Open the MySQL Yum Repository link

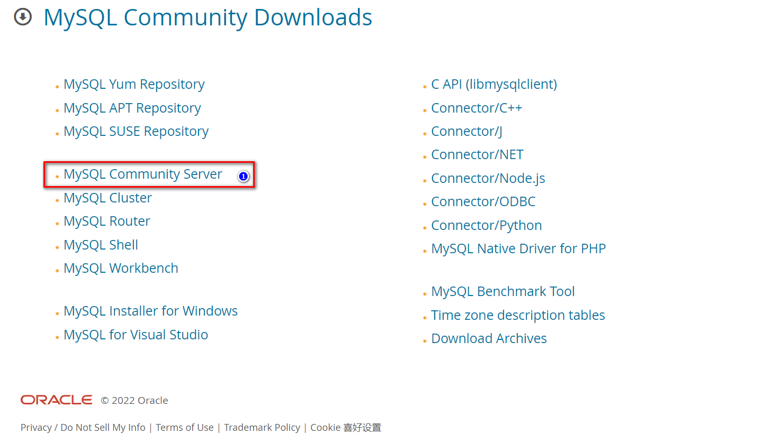(133, 84)
